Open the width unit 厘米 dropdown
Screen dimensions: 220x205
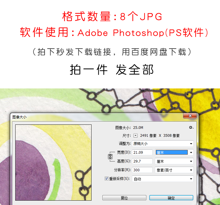coord(174,152)
